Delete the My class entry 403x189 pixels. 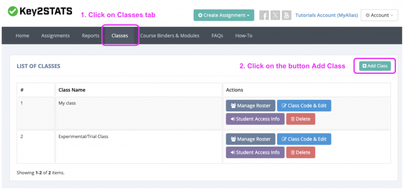[301, 119]
